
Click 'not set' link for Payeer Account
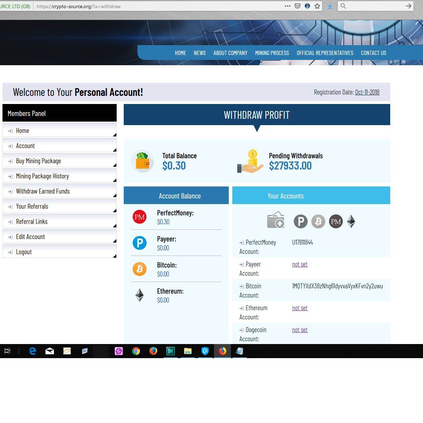[300, 264]
